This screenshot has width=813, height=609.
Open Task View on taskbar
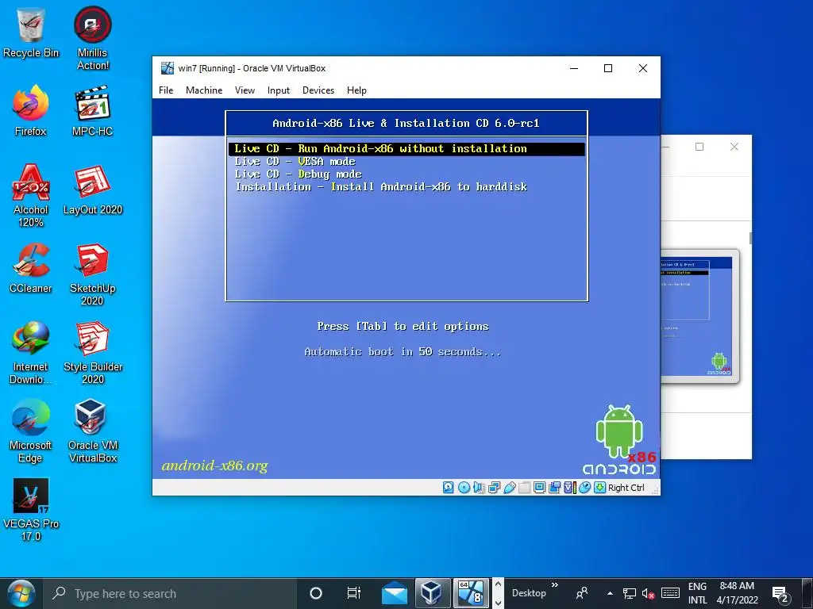tap(353, 593)
